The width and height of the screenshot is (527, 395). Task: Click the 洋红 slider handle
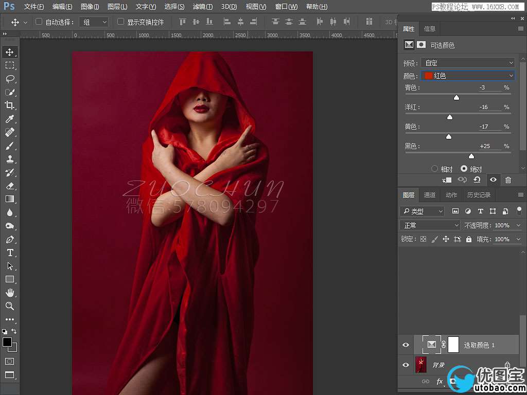coord(450,117)
